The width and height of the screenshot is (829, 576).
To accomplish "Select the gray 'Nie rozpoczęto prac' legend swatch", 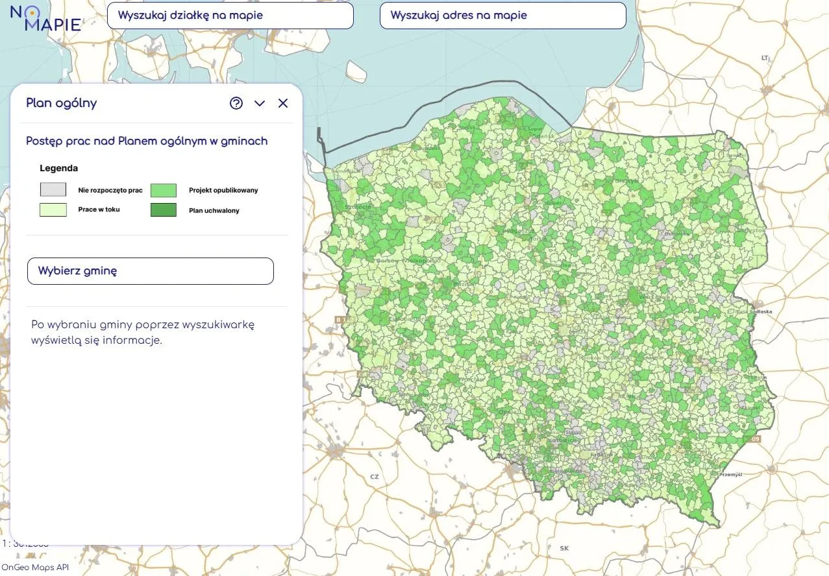I will pos(53,189).
